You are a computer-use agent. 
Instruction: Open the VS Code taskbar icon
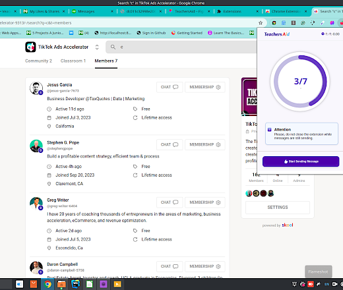[76, 284]
